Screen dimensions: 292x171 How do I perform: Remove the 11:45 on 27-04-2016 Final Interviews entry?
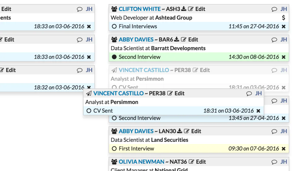point(283,27)
